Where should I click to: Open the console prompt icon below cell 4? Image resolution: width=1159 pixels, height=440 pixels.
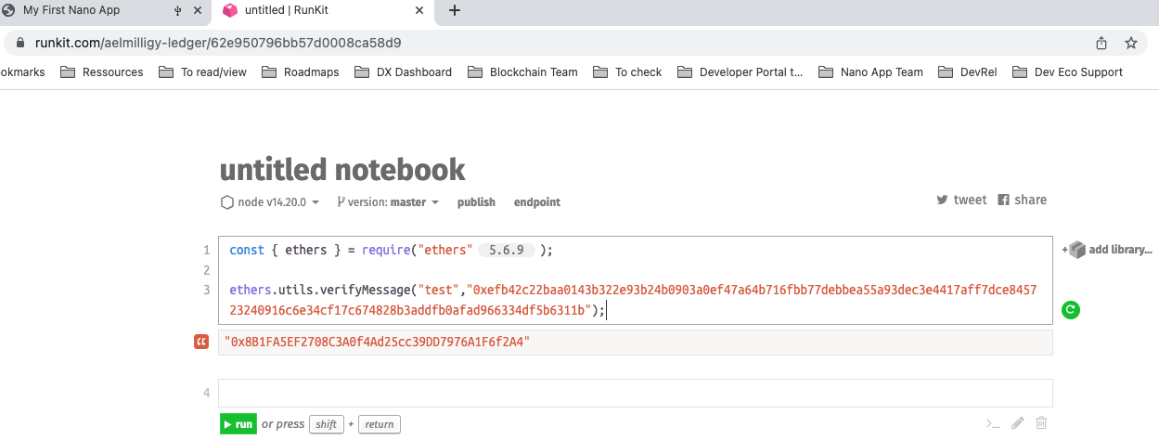(x=993, y=423)
